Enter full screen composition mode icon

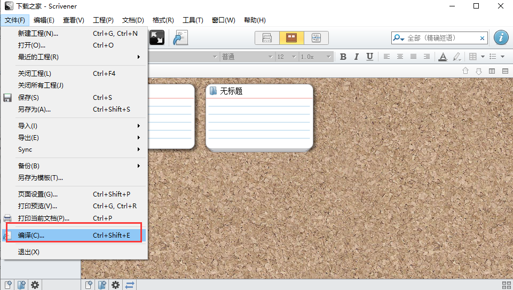tap(157, 37)
